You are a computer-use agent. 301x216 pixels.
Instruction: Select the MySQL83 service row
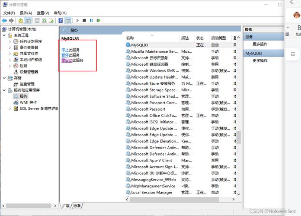[181, 45]
